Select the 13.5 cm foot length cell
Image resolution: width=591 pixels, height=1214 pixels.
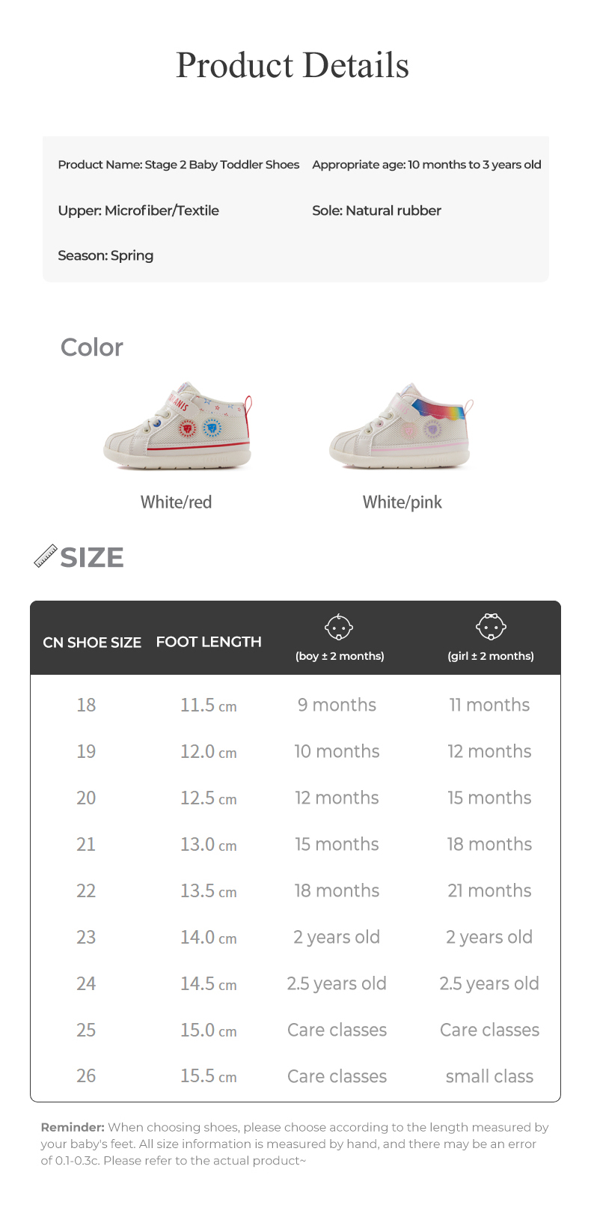(208, 890)
